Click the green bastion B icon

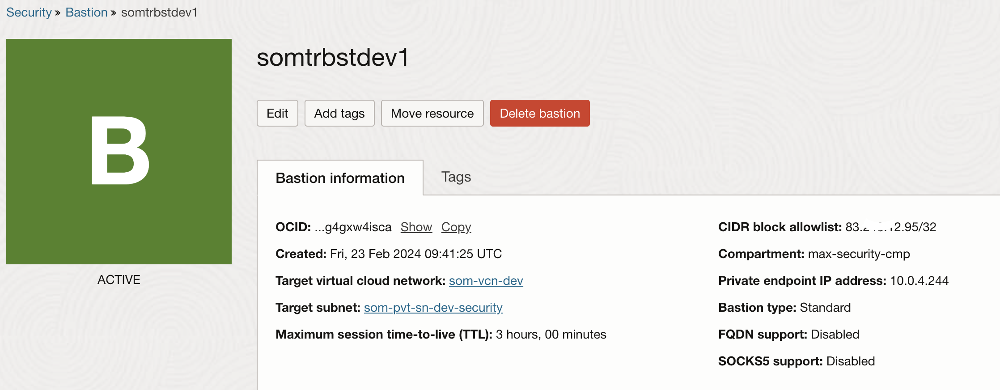click(x=119, y=151)
